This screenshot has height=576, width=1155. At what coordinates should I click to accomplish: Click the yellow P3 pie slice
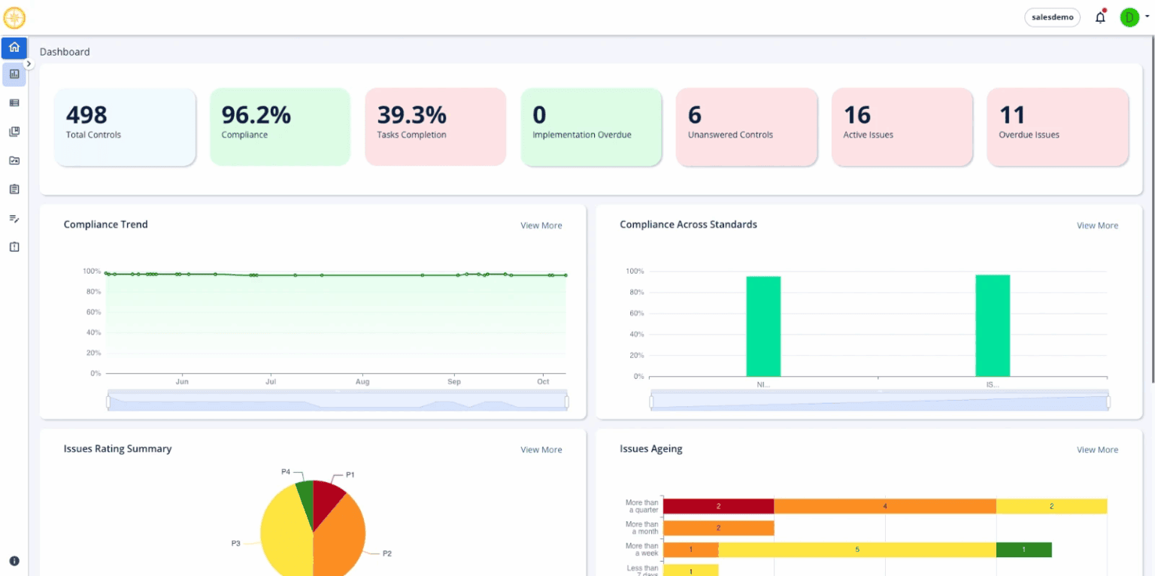(284, 534)
